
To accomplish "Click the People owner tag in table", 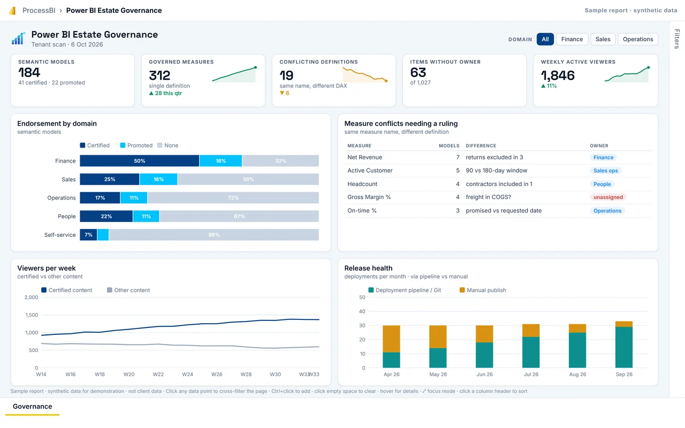I will [x=602, y=184].
